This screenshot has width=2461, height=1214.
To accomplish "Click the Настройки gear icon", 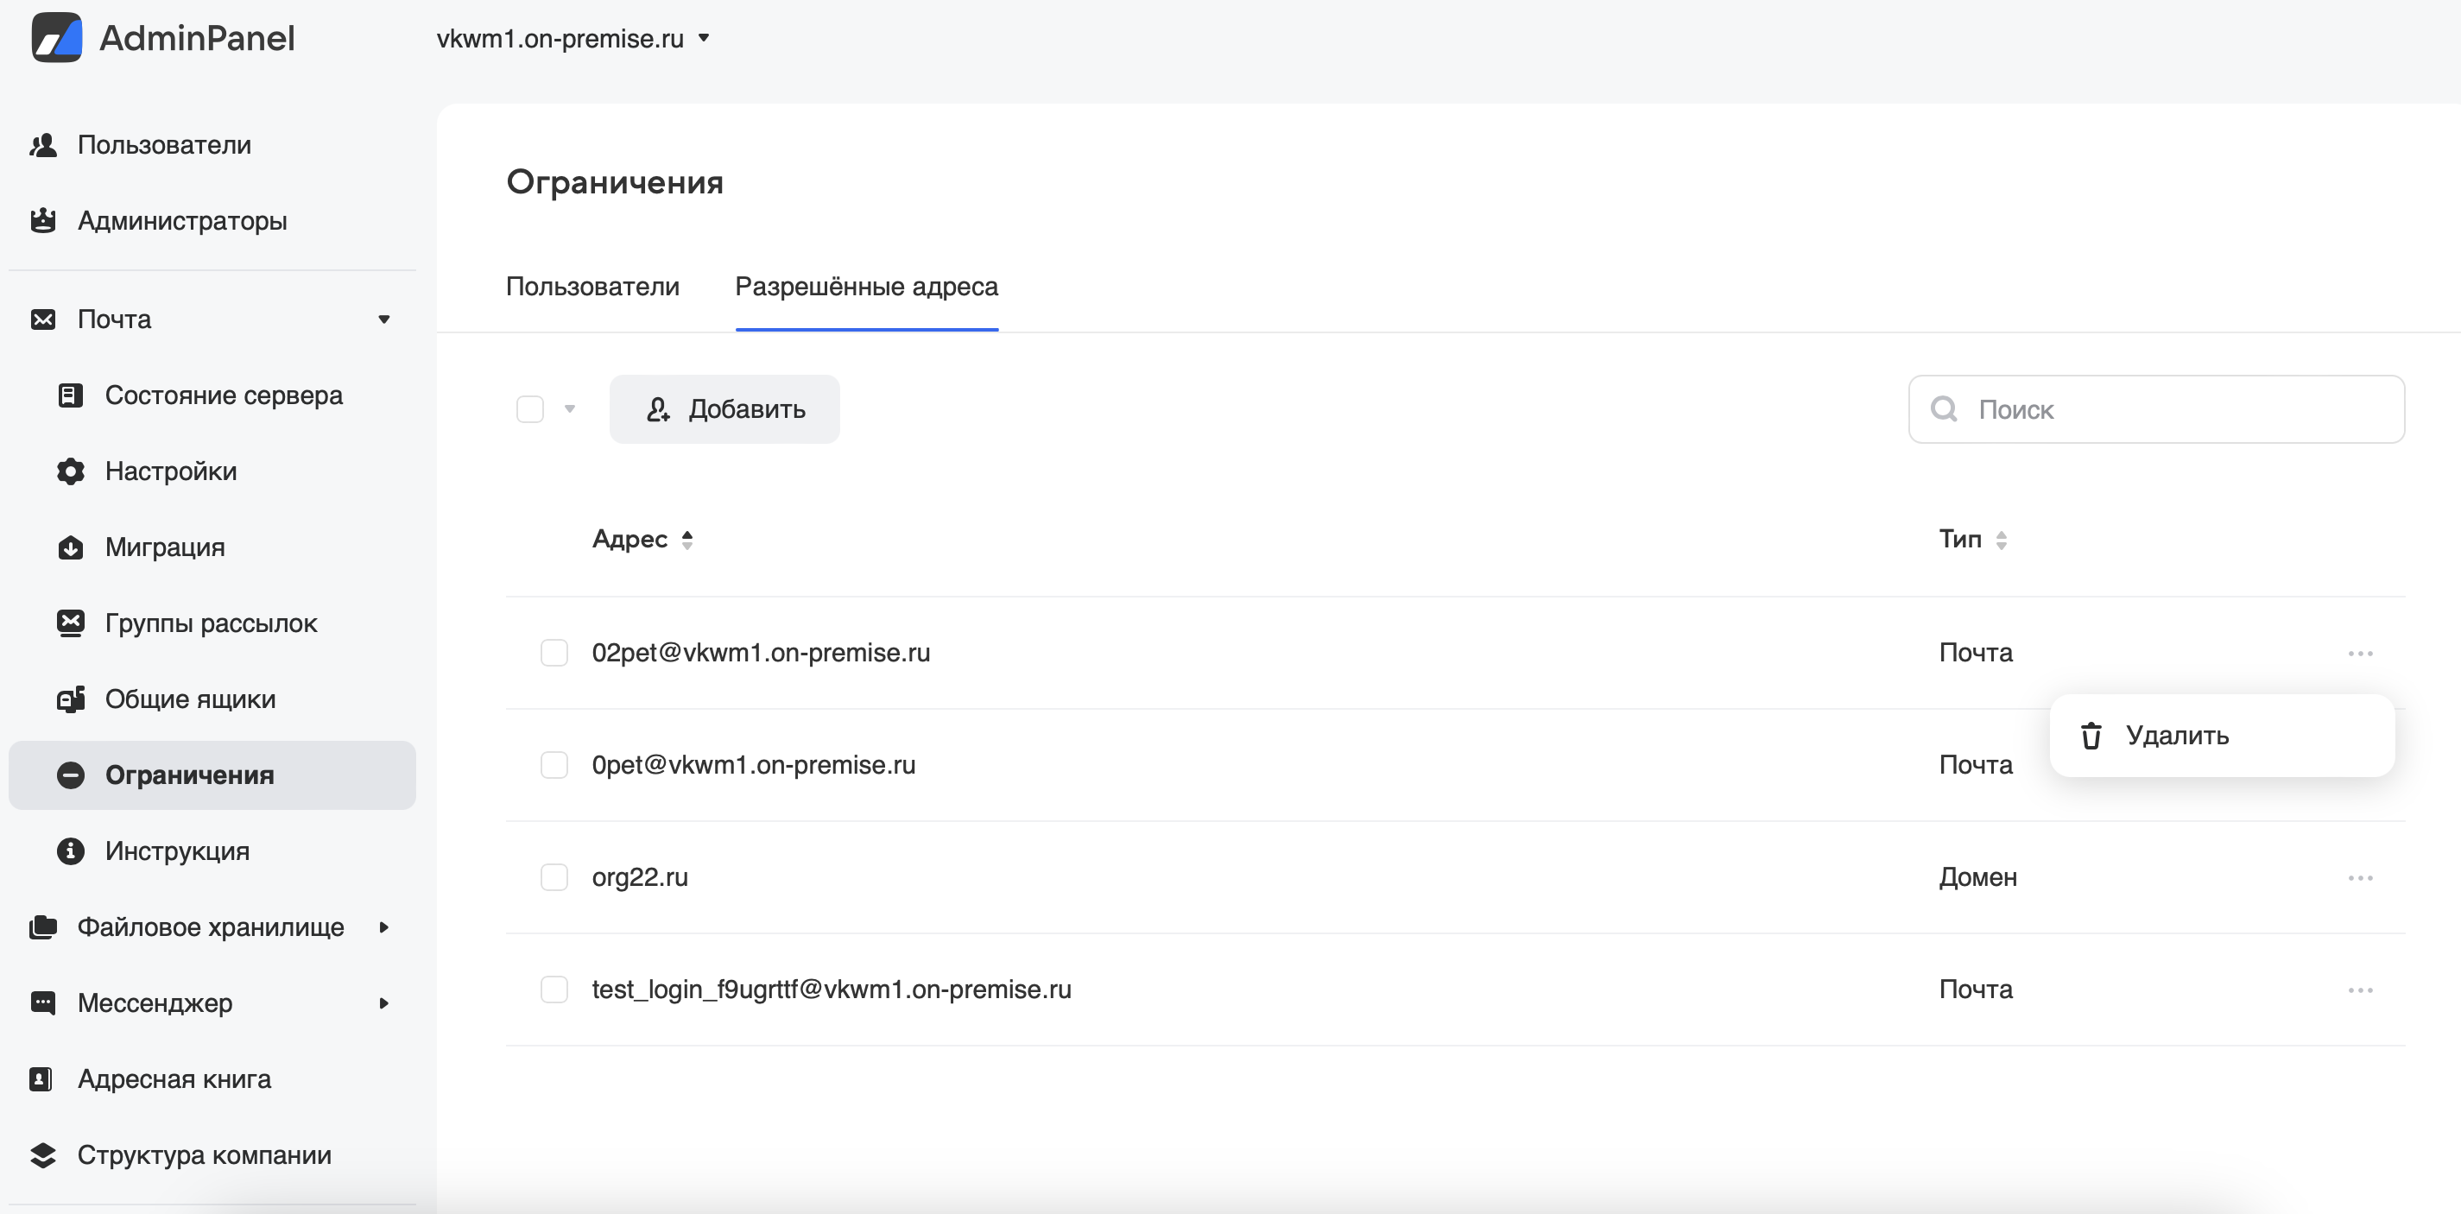I will (70, 471).
